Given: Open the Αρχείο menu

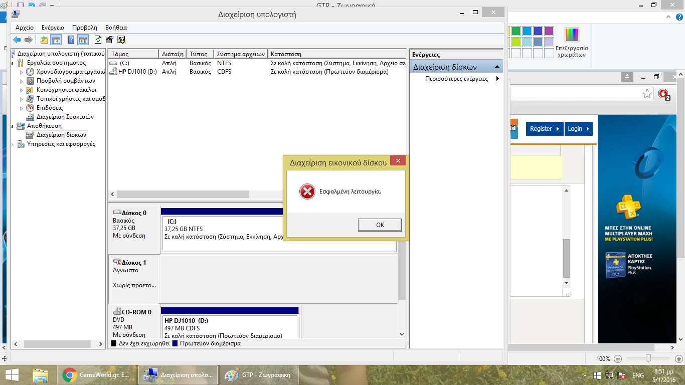Looking at the screenshot, I should coord(25,28).
